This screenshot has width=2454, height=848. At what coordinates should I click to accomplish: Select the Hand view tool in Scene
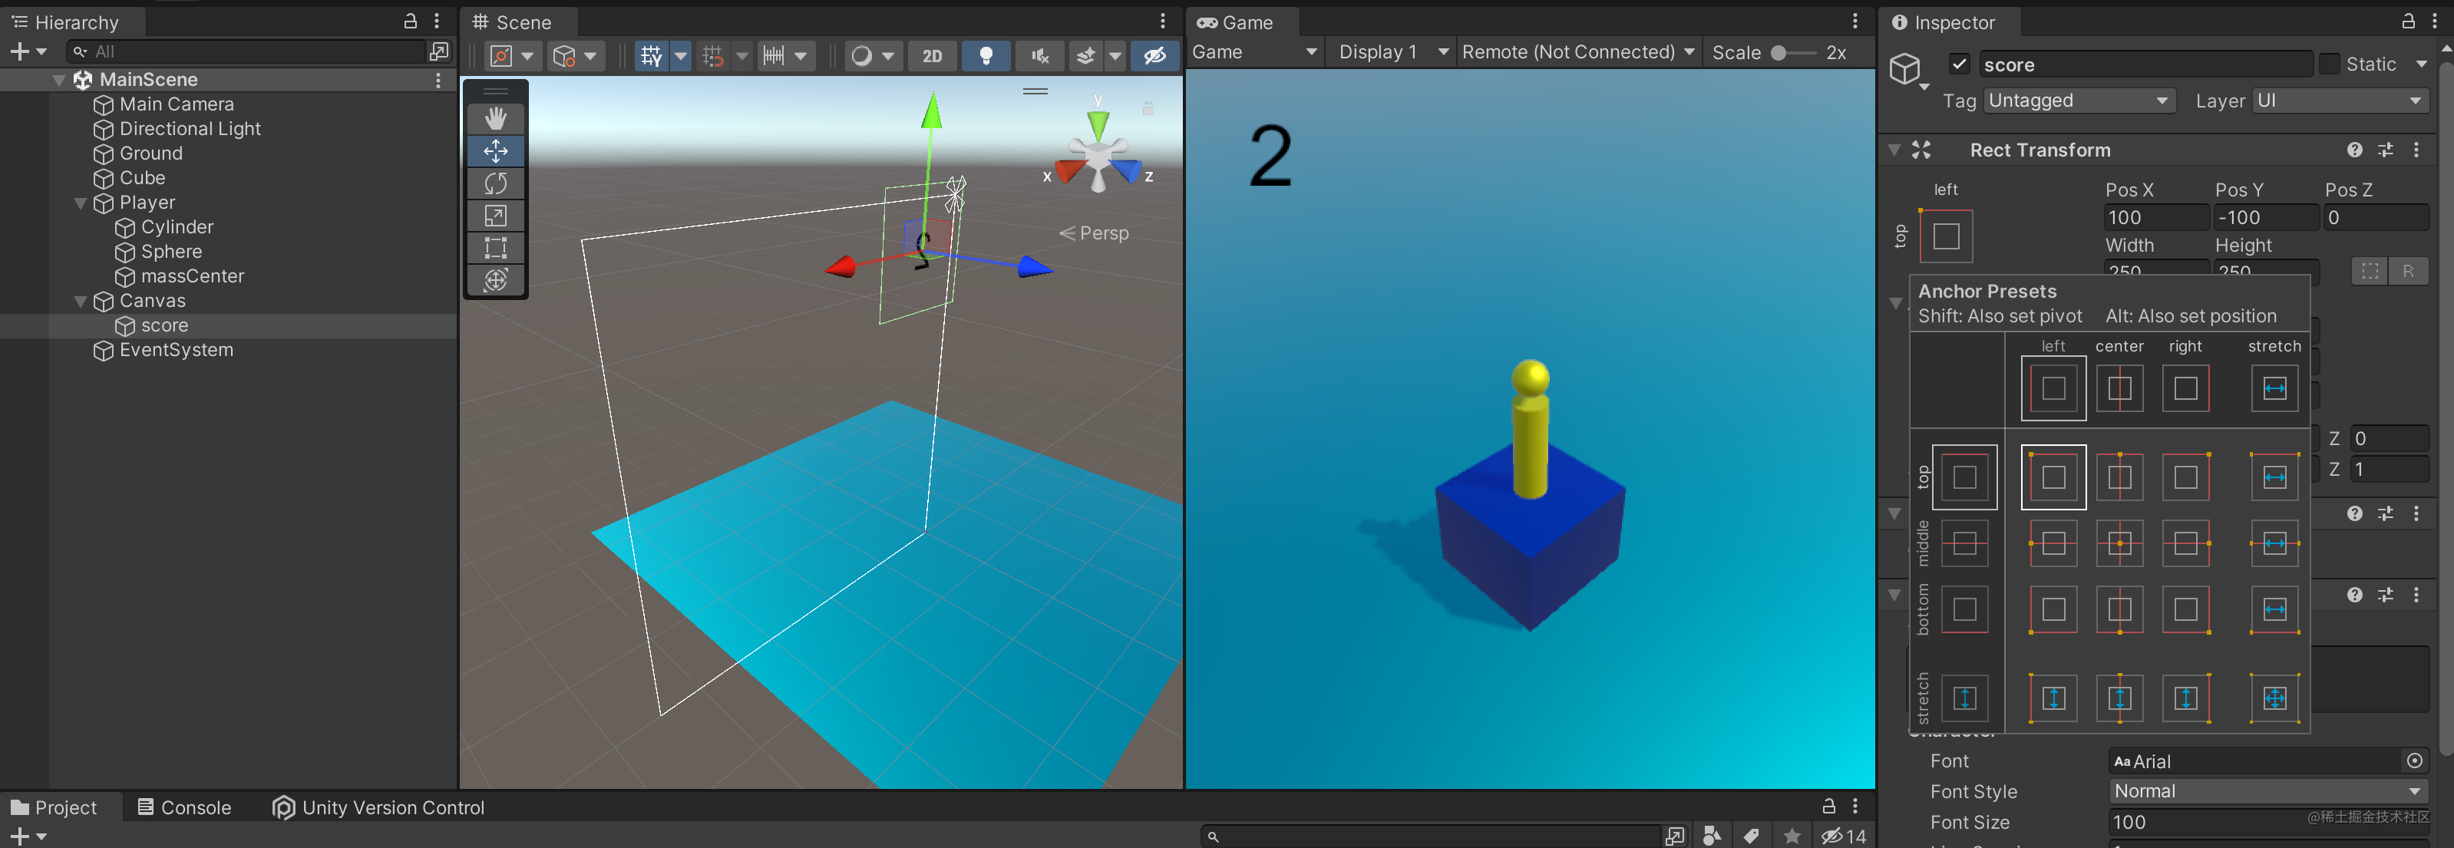(495, 118)
